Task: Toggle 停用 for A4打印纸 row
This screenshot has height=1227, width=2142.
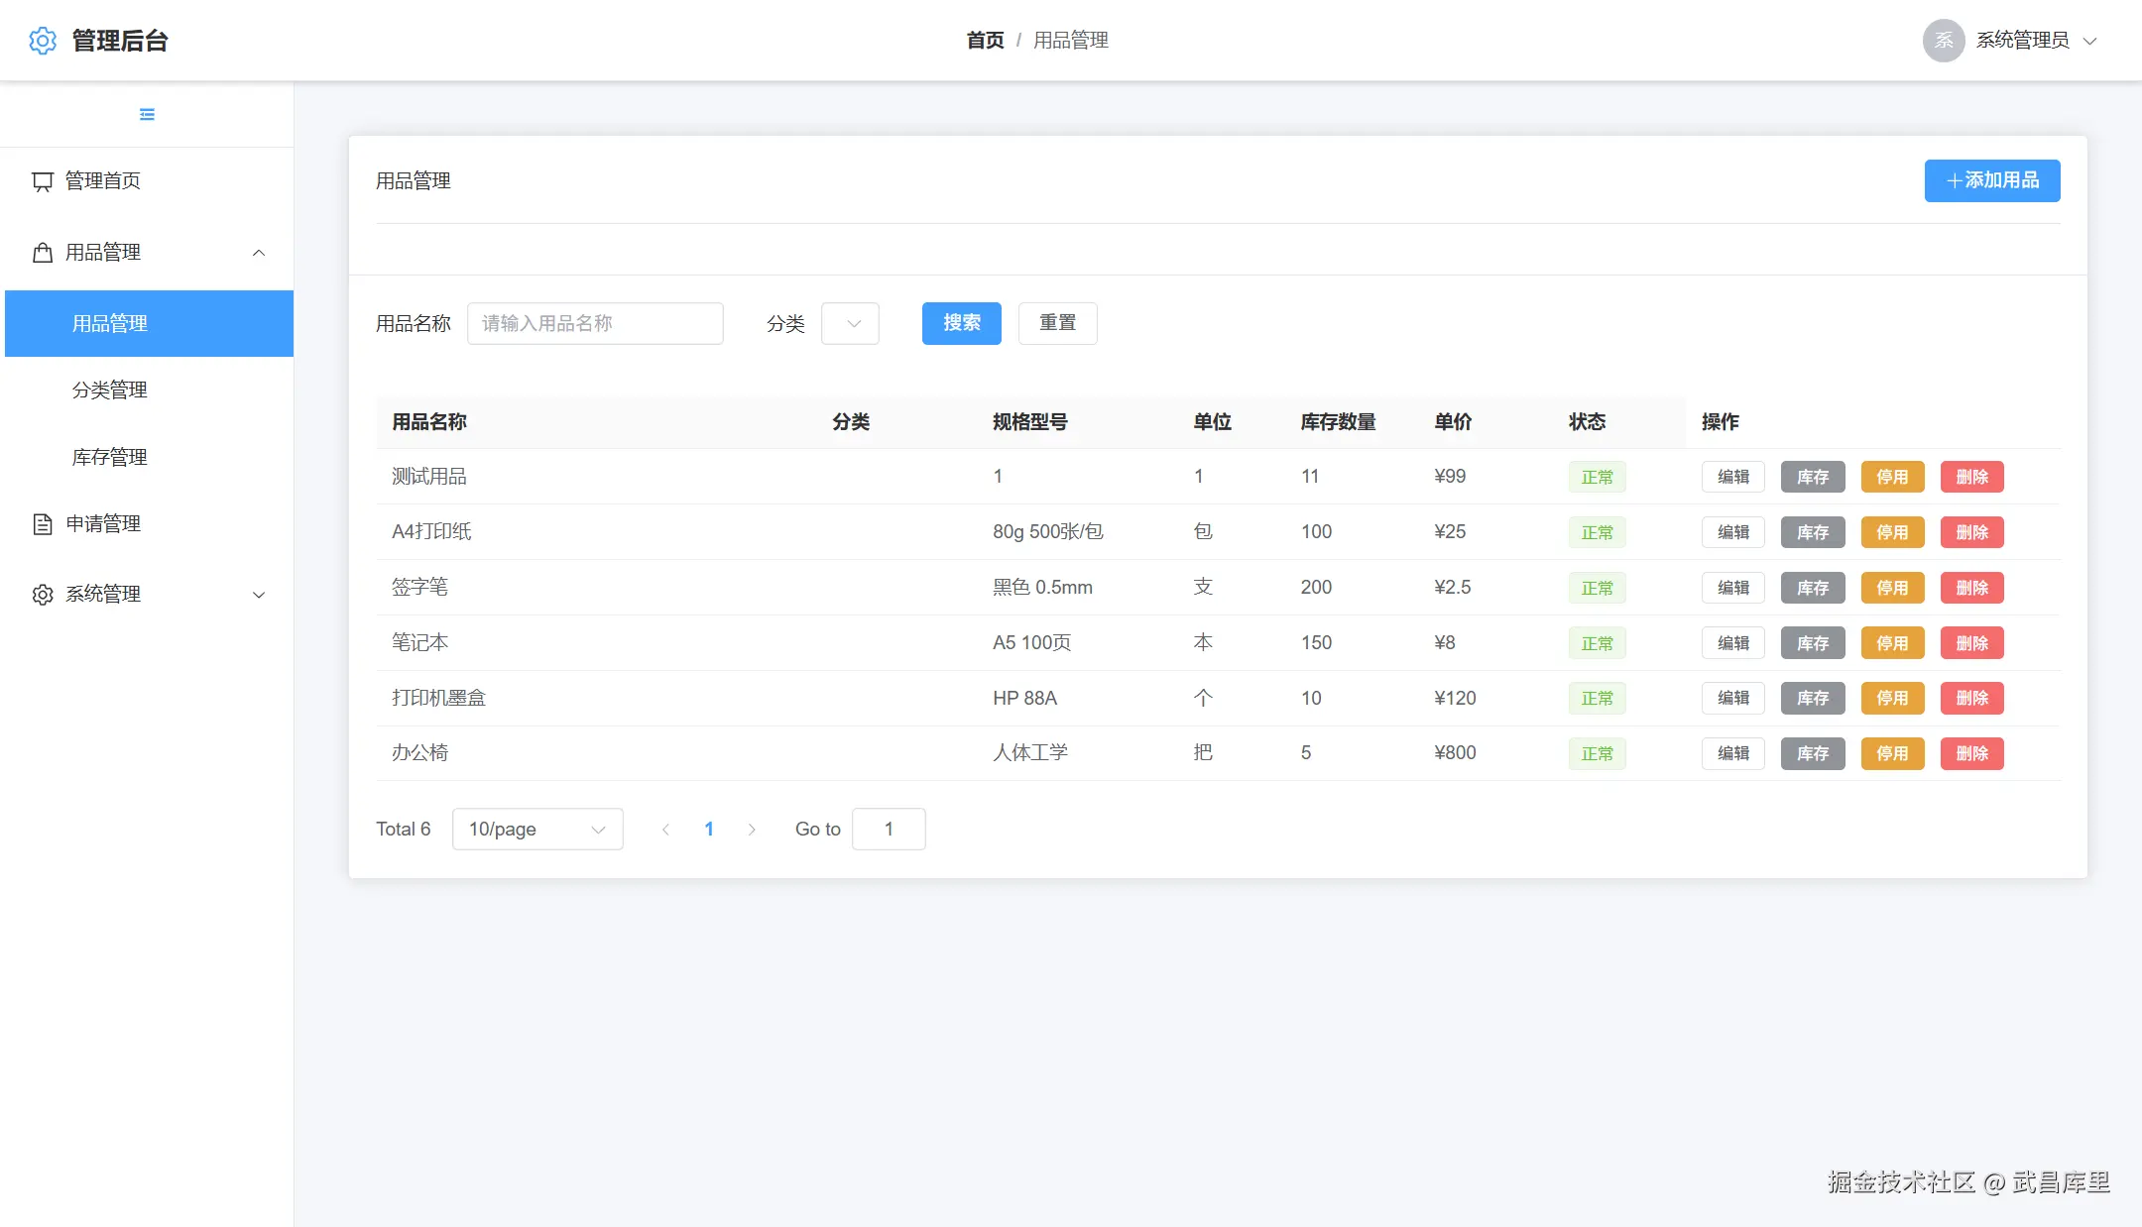Action: [x=1891, y=532]
